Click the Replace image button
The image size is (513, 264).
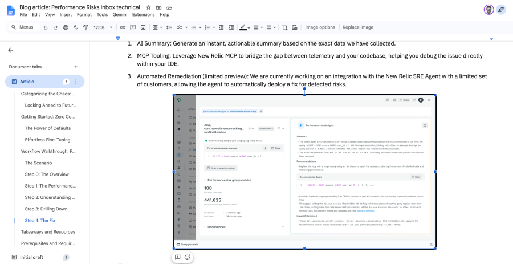click(x=358, y=27)
